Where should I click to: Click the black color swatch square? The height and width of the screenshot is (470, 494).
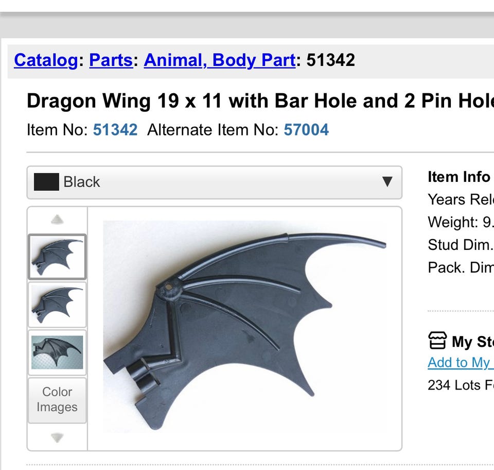(46, 182)
